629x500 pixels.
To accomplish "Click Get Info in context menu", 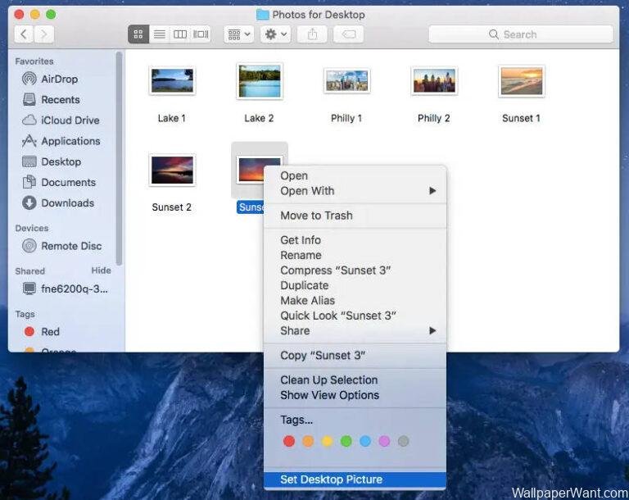I will point(301,240).
